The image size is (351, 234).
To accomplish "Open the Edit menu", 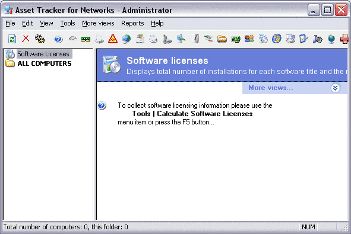I will (27, 23).
